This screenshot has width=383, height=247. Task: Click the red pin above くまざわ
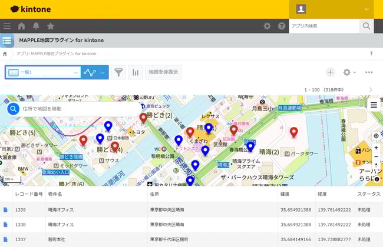coord(190,132)
